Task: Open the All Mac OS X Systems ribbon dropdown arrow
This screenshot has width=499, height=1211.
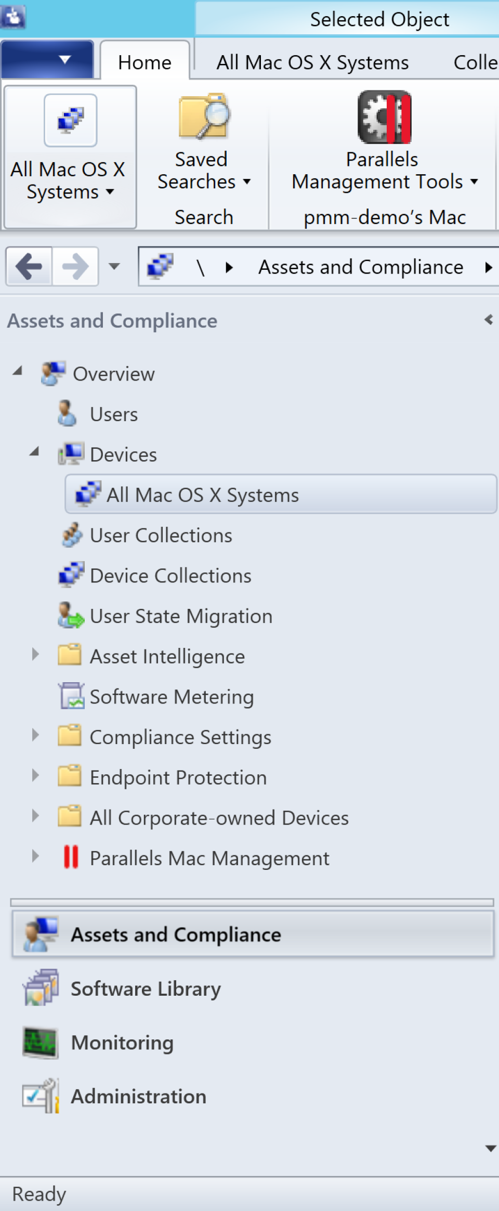Action: coord(110,192)
